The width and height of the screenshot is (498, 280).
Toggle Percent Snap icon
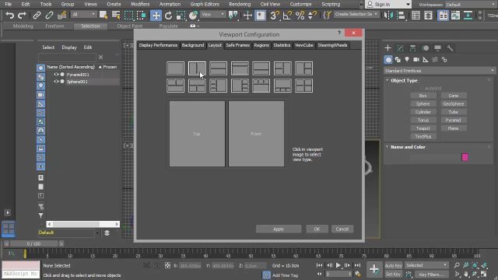pyautogui.click(x=300, y=16)
